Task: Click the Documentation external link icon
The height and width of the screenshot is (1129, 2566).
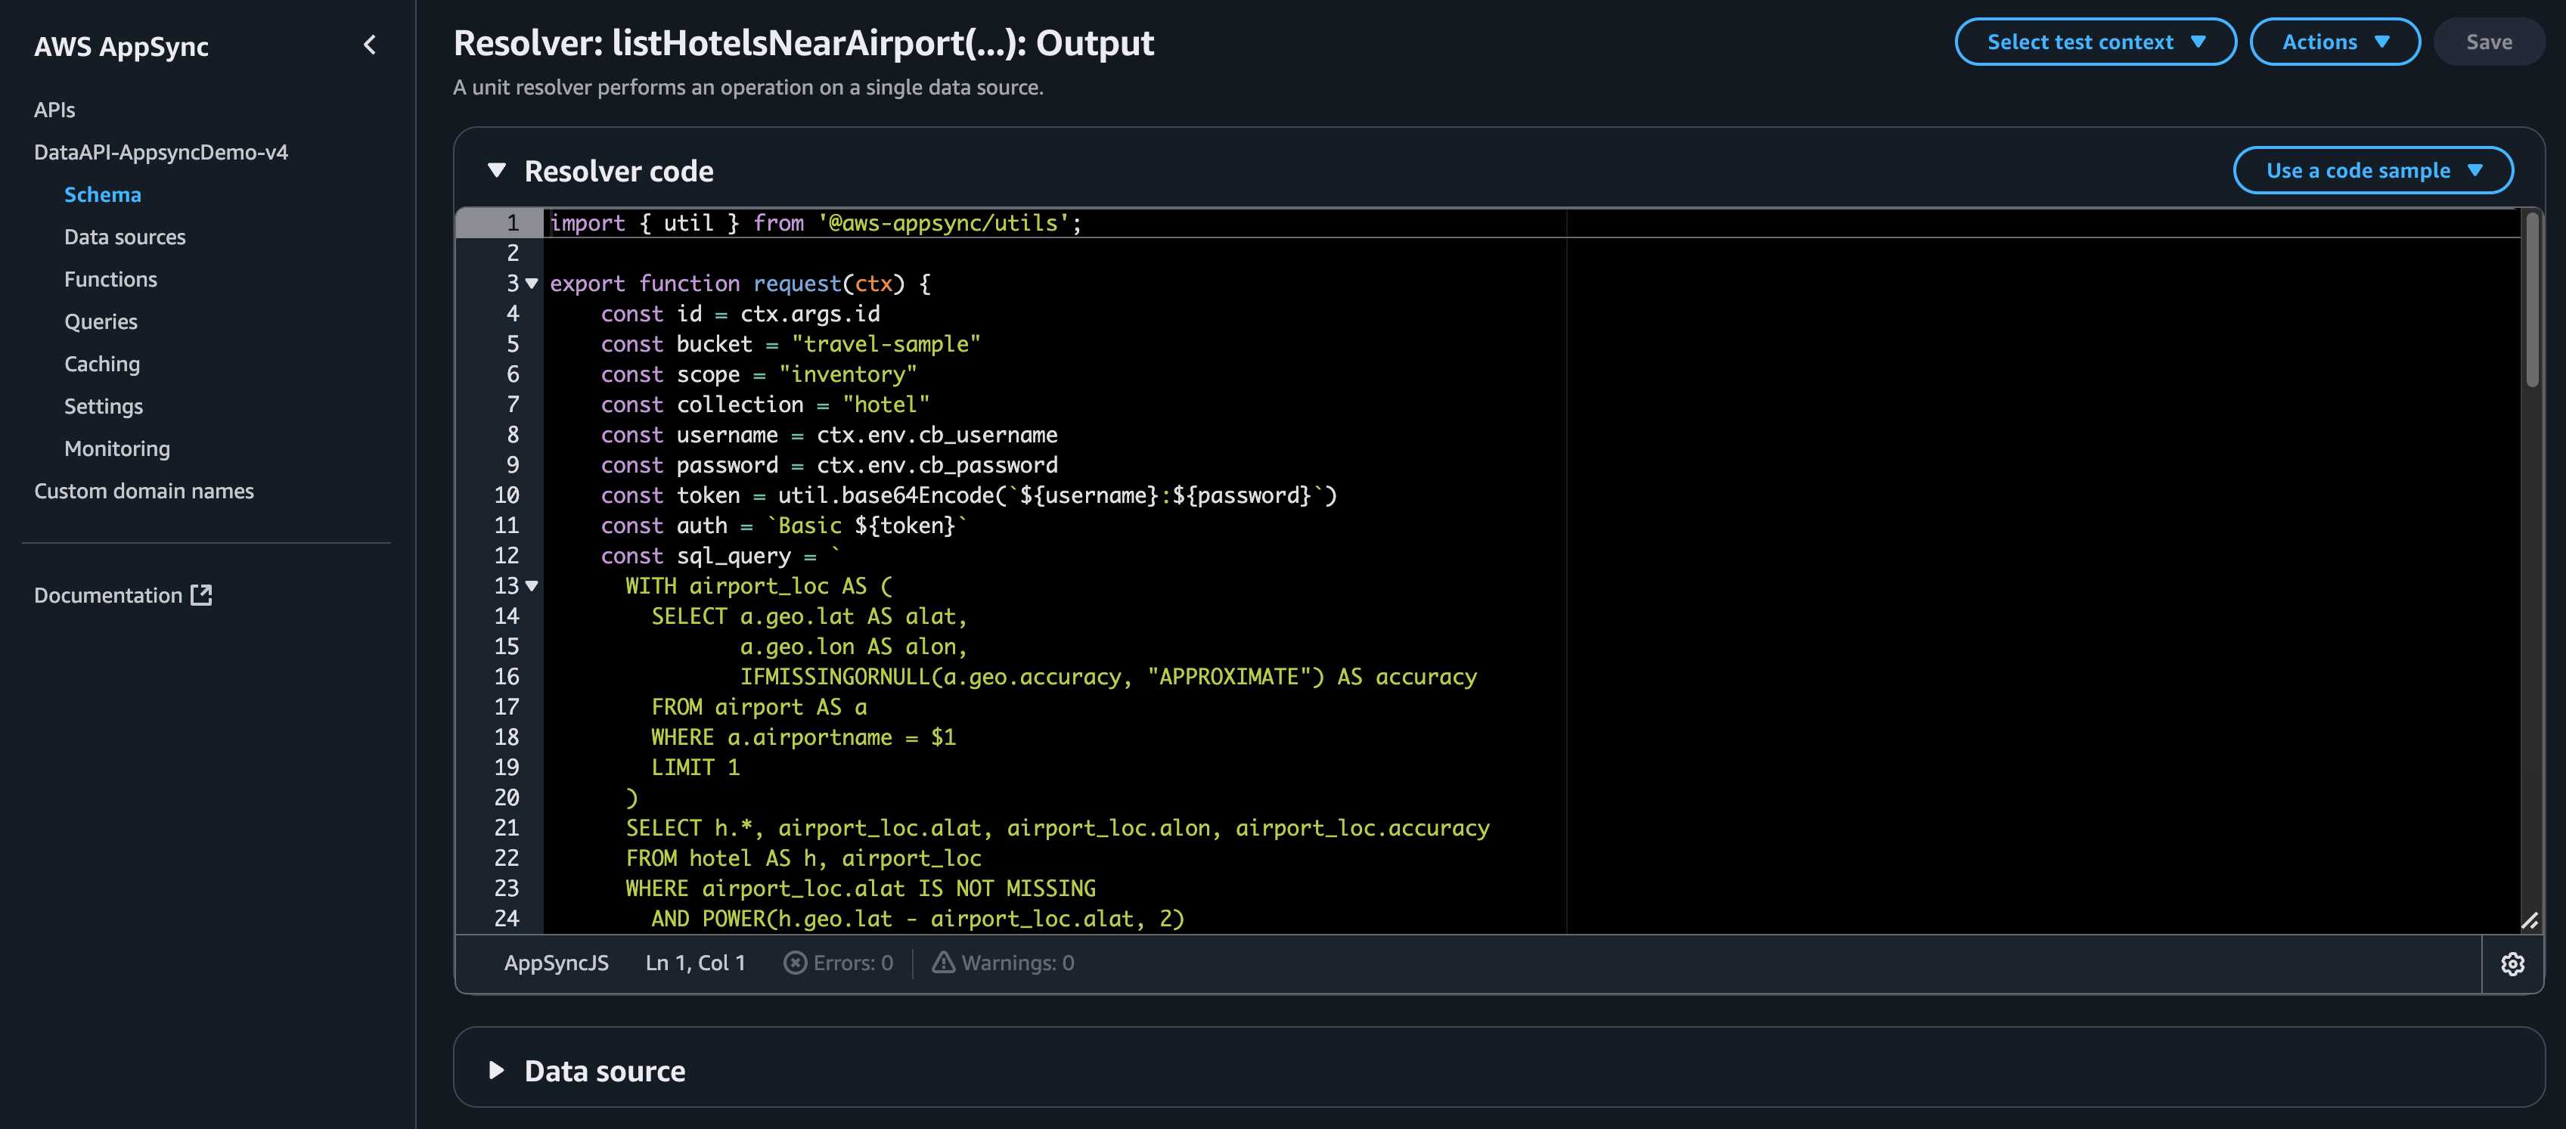Action: click(x=201, y=595)
